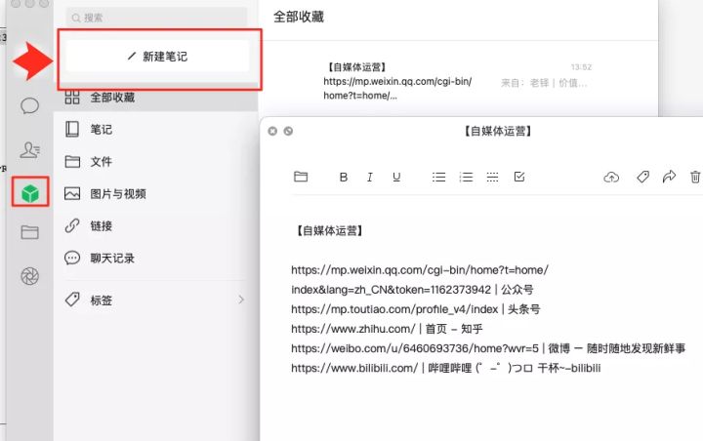Select the 链接 category
Viewport: 703px width, 441px height.
[155, 226]
